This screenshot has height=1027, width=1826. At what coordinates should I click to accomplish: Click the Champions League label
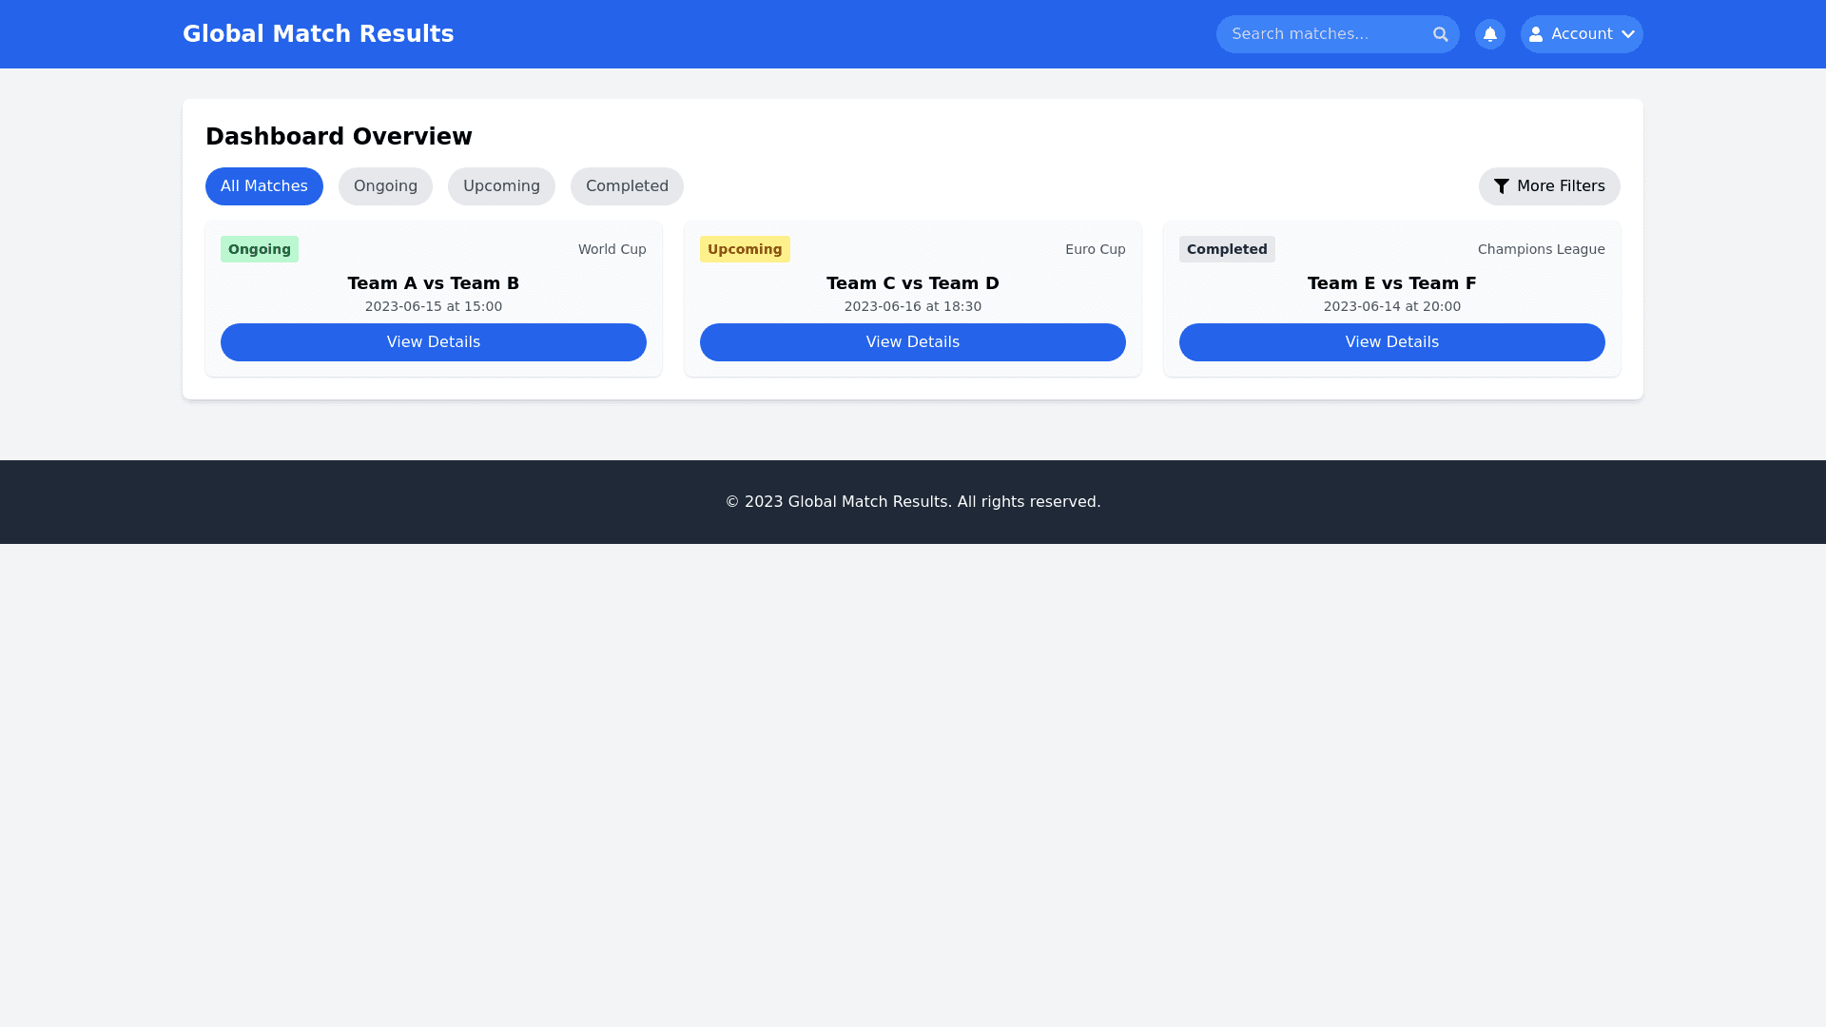pos(1541,249)
